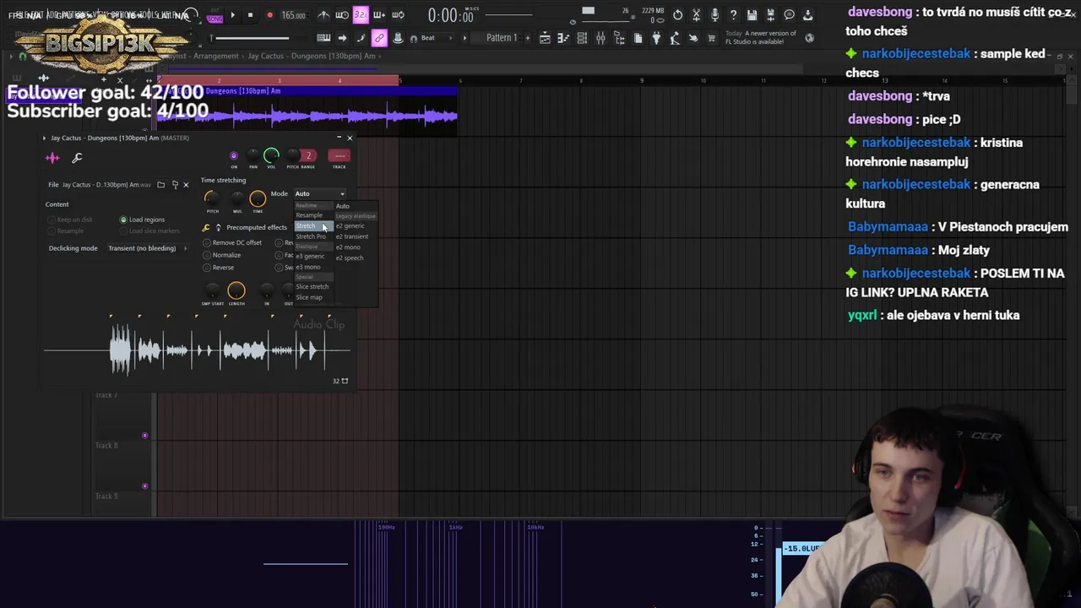The width and height of the screenshot is (1081, 608).
Task: Toggle the channel ON light
Action: click(234, 155)
